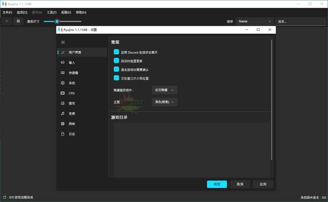
Task: Click the 图标尺寸 icon size slider
Action: point(62,22)
